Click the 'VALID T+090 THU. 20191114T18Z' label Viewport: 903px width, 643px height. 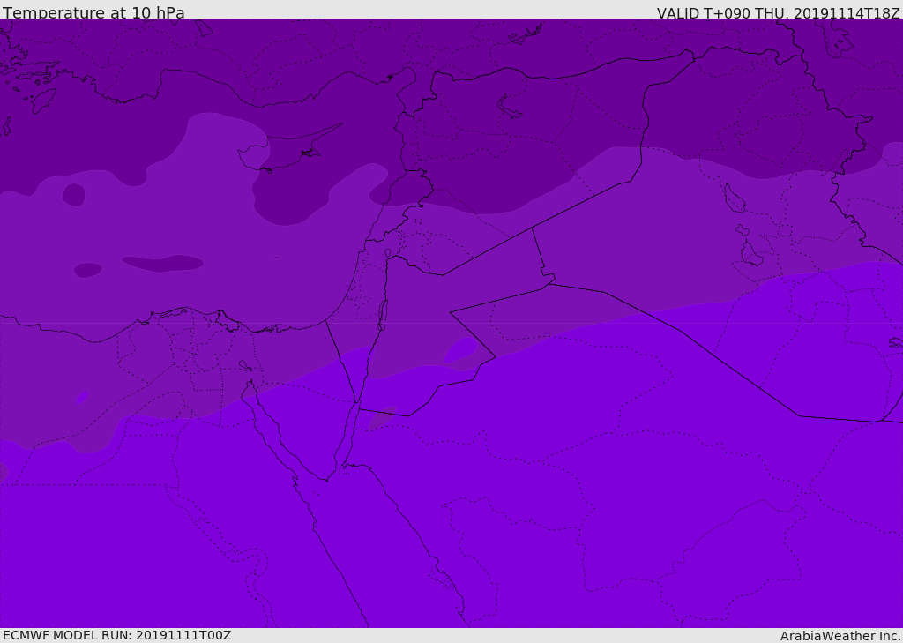coord(779,12)
